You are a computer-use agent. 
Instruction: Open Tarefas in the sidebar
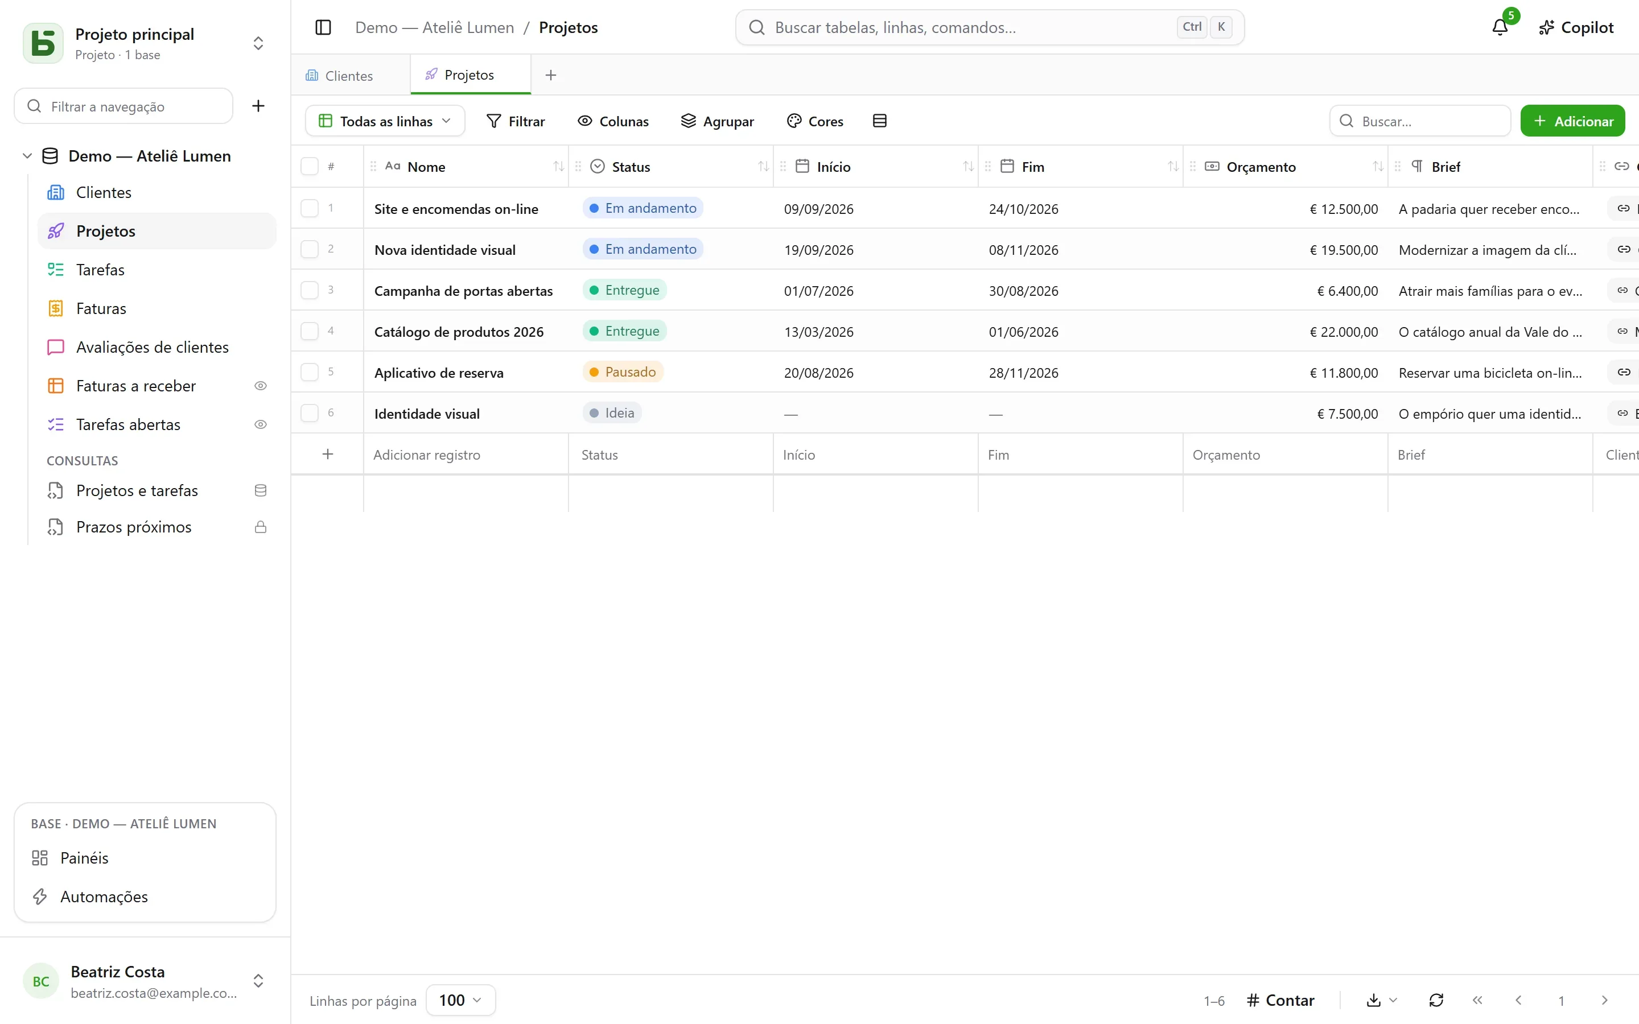tap(157, 270)
